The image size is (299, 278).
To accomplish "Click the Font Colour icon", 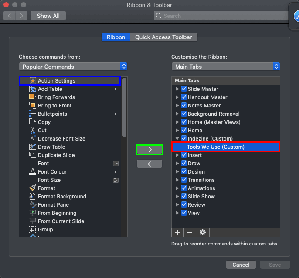I will coord(33,171).
